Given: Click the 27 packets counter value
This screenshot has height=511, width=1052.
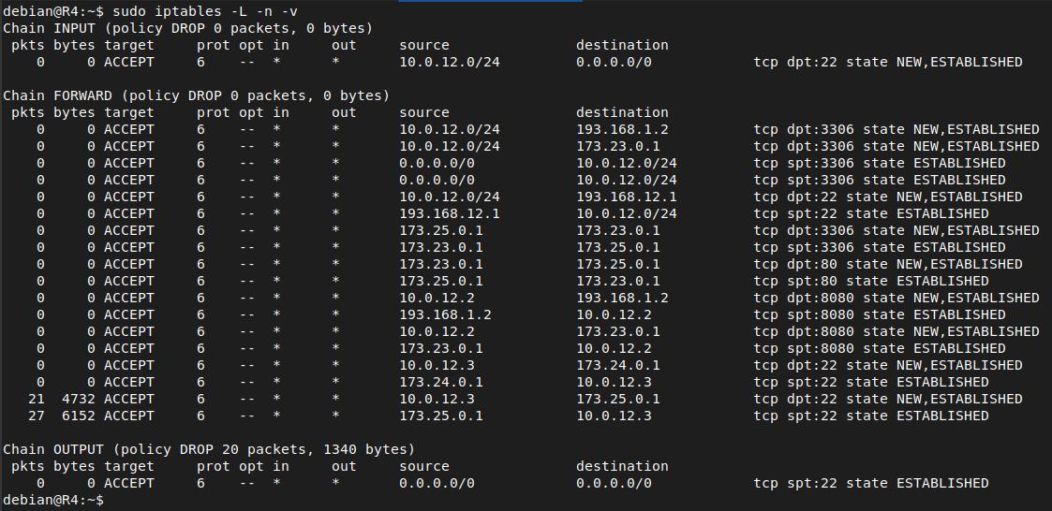Looking at the screenshot, I should point(37,416).
